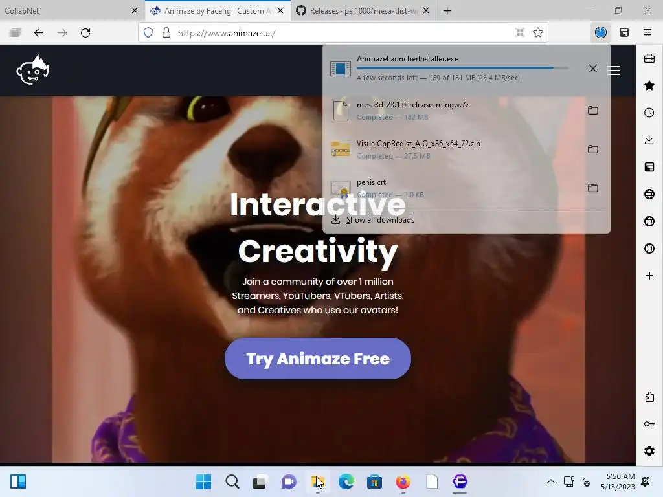The width and height of the screenshot is (663, 497).
Task: Open the Animaze logo home link
Action: tap(32, 70)
